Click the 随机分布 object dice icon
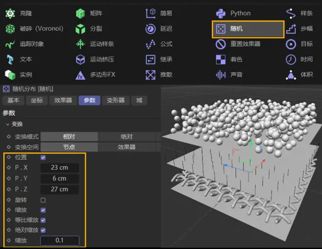The height and width of the screenshot is (249, 322). point(6,89)
